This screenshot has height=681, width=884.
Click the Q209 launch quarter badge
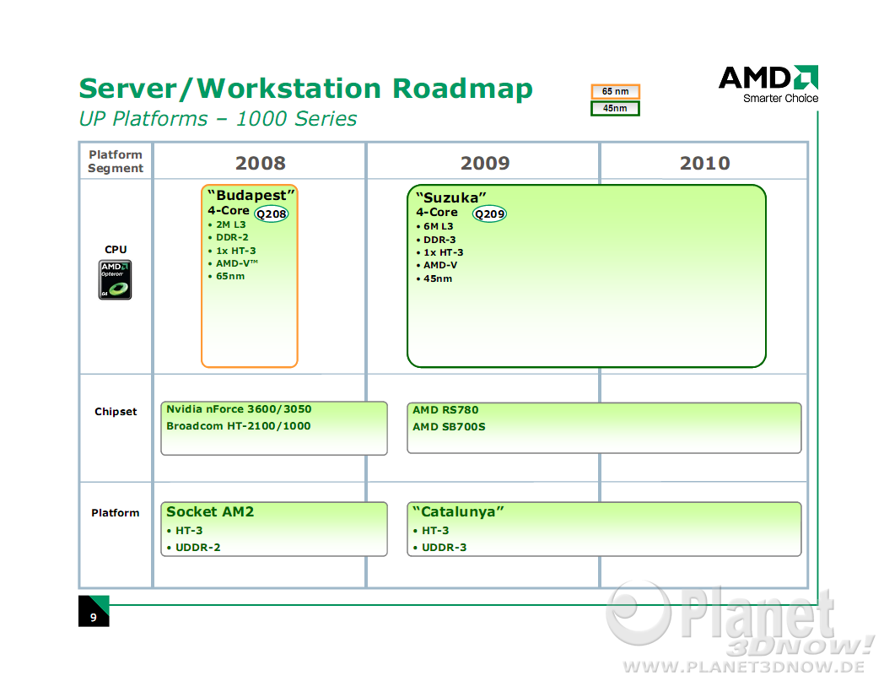pyautogui.click(x=489, y=214)
